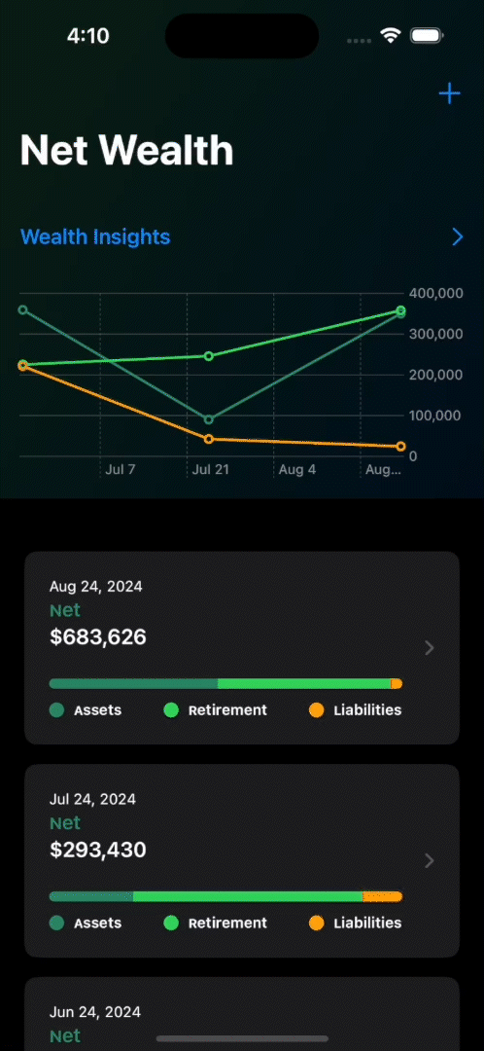Select the Jul 21 dark green assets point
Image resolution: width=484 pixels, height=1051 pixels.
click(x=208, y=419)
